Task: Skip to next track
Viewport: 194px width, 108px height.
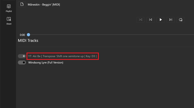Action: pyautogui.click(x=170, y=20)
